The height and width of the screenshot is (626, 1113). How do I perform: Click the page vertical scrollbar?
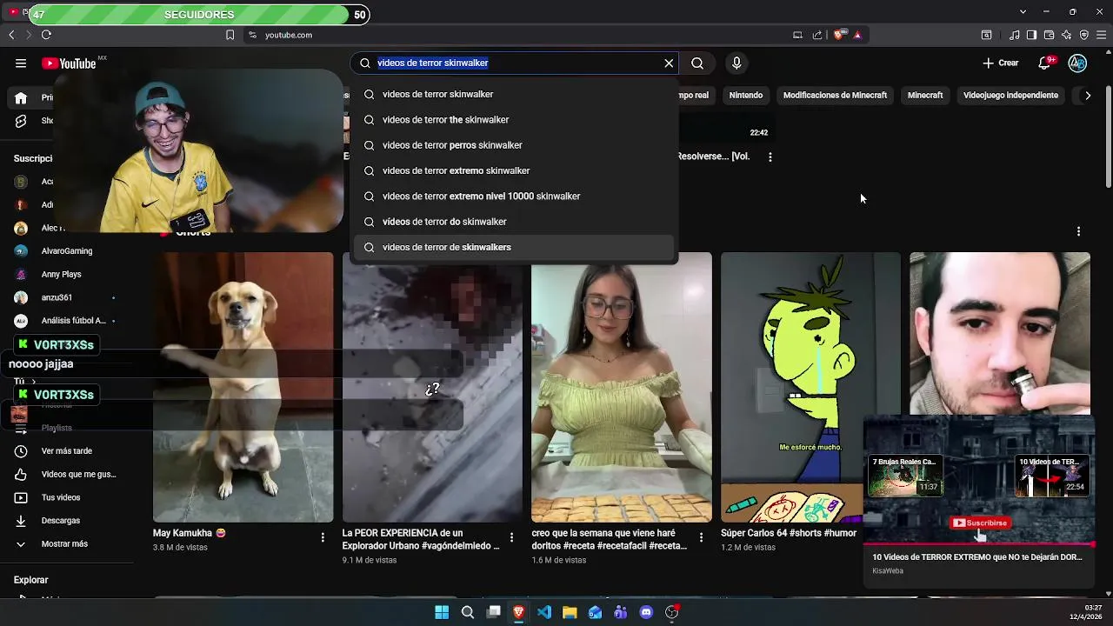[x=1109, y=137]
